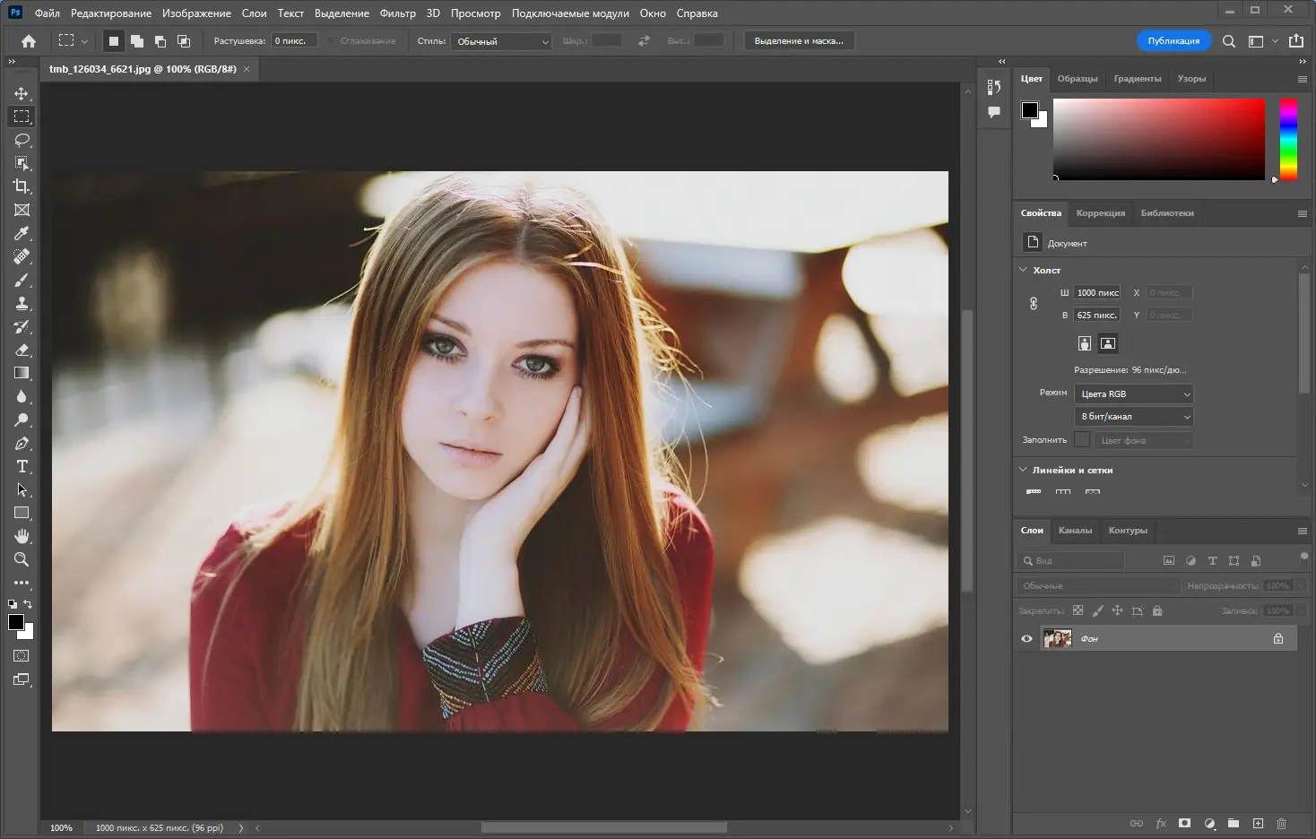The width and height of the screenshot is (1316, 839).
Task: Activate the Eyedropper tool
Action: pyautogui.click(x=22, y=233)
